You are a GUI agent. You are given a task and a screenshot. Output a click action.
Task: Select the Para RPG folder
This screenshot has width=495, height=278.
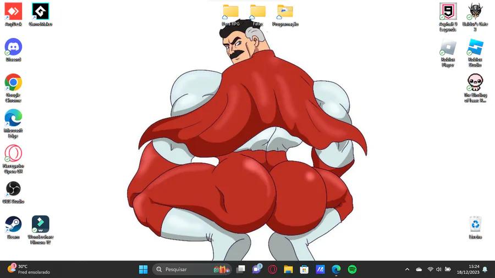coord(231,15)
